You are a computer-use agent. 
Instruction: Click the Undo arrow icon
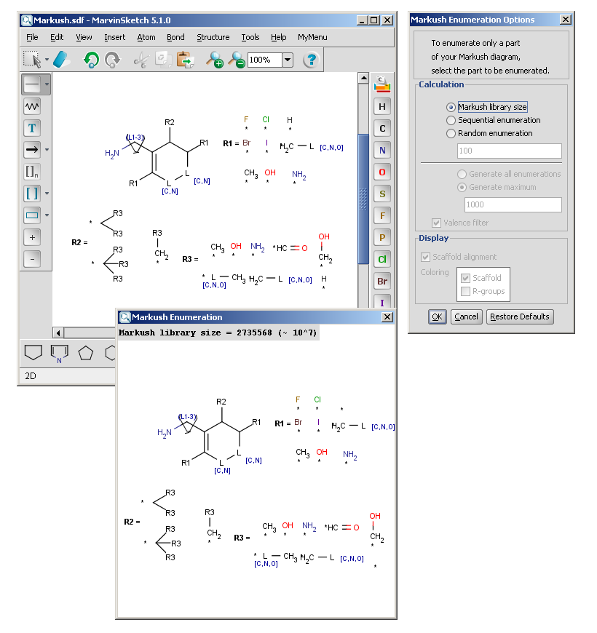pyautogui.click(x=91, y=60)
